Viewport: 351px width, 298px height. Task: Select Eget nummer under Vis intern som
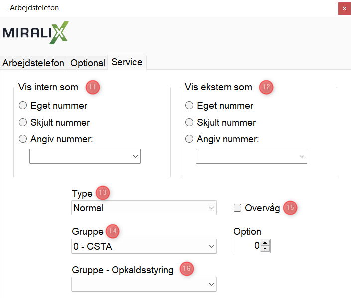tap(23, 106)
